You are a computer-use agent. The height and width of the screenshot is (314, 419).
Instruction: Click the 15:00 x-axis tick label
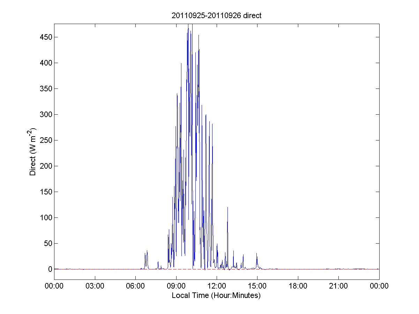(257, 286)
